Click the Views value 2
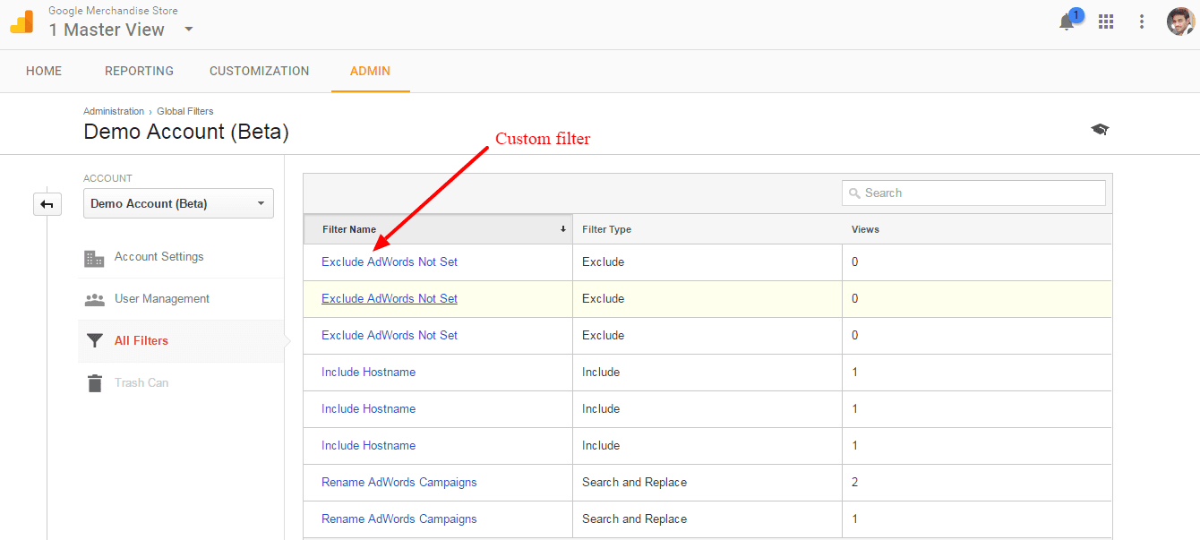This screenshot has height=540, width=1200. 855,483
